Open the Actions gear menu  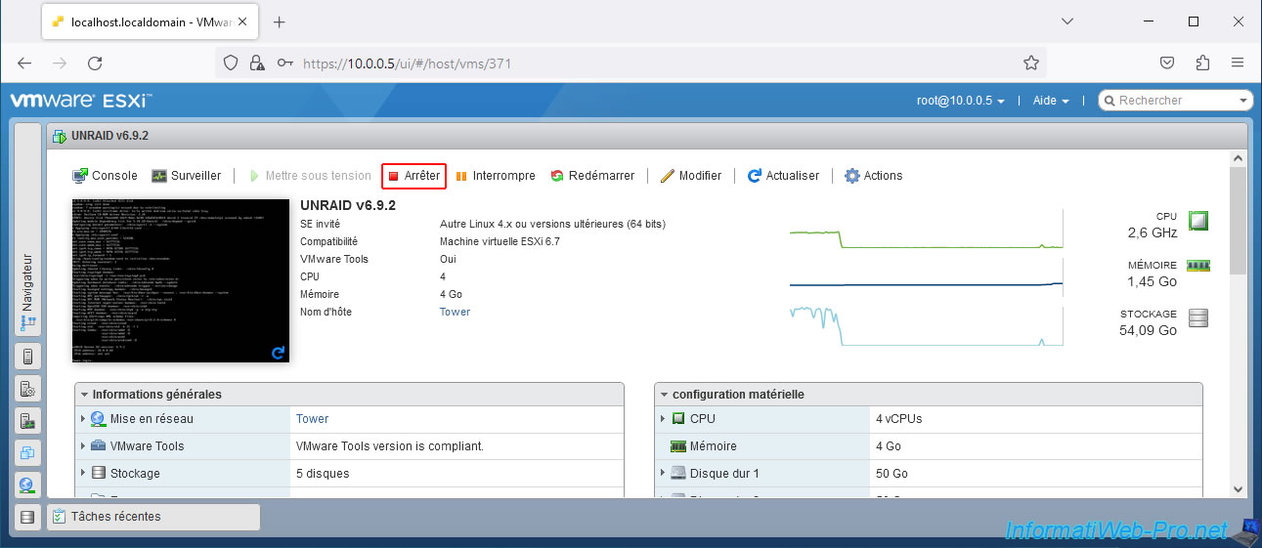pyautogui.click(x=873, y=176)
